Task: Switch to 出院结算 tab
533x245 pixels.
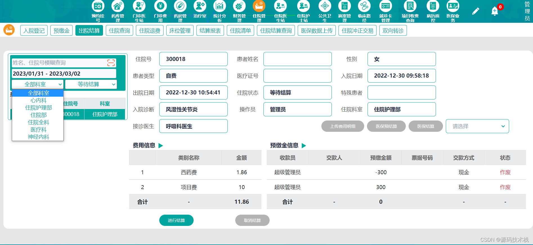Action: (89, 30)
